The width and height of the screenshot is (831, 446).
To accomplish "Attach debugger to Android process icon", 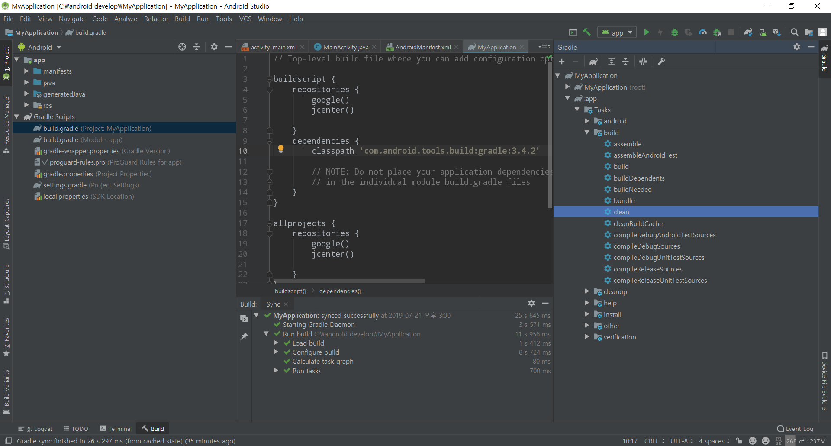I will [717, 32].
